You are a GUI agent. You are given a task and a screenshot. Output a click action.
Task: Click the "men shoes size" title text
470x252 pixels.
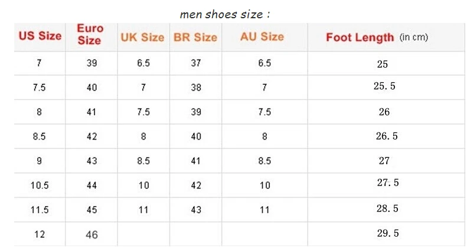pos(225,14)
